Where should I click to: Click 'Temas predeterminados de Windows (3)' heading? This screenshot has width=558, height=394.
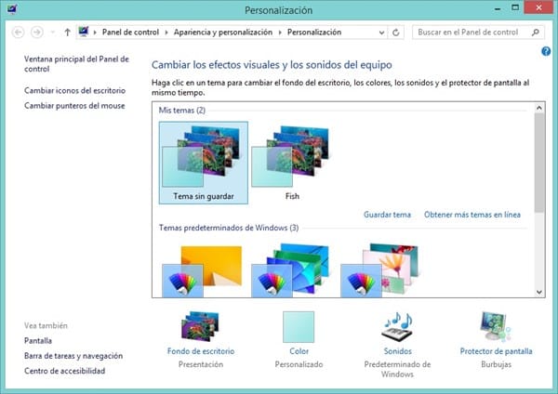(x=229, y=228)
